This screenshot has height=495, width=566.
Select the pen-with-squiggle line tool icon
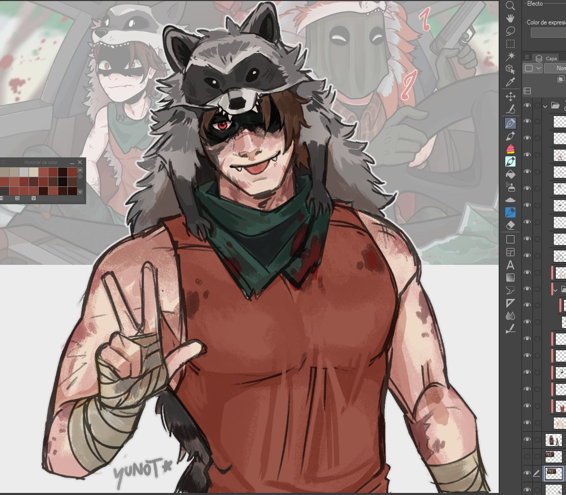click(x=510, y=109)
